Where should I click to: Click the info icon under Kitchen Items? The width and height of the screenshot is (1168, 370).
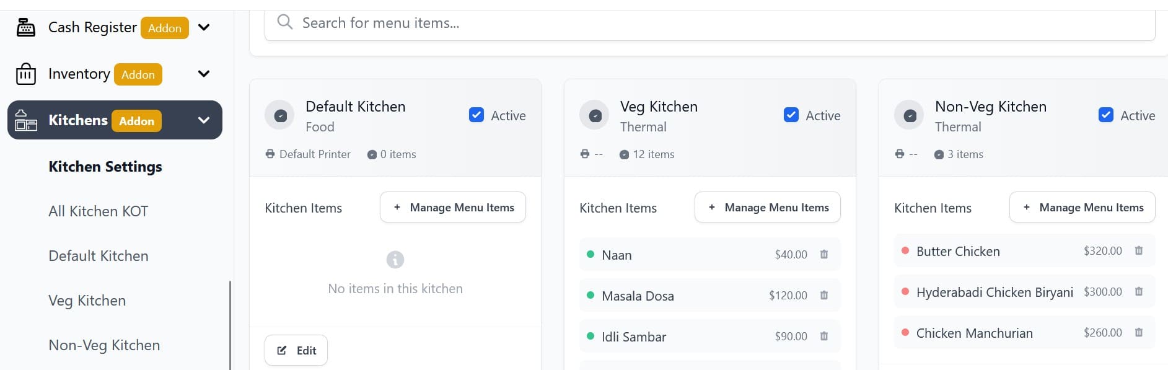coord(395,259)
